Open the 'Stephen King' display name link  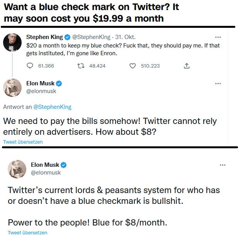pos(44,37)
